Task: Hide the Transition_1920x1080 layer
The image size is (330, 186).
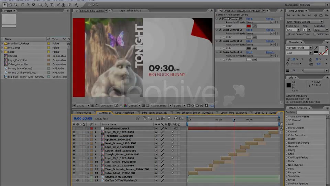Action: [74, 136]
